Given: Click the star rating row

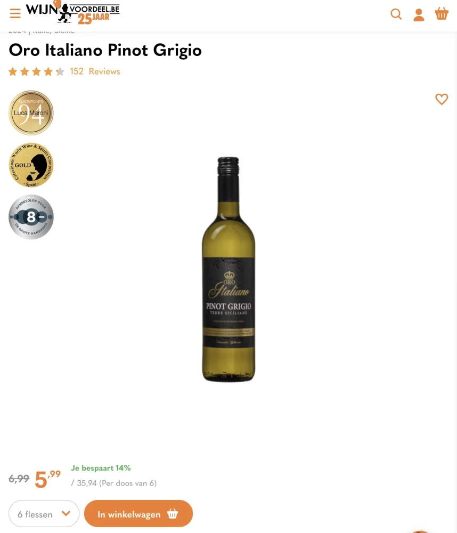Looking at the screenshot, I should coord(36,72).
